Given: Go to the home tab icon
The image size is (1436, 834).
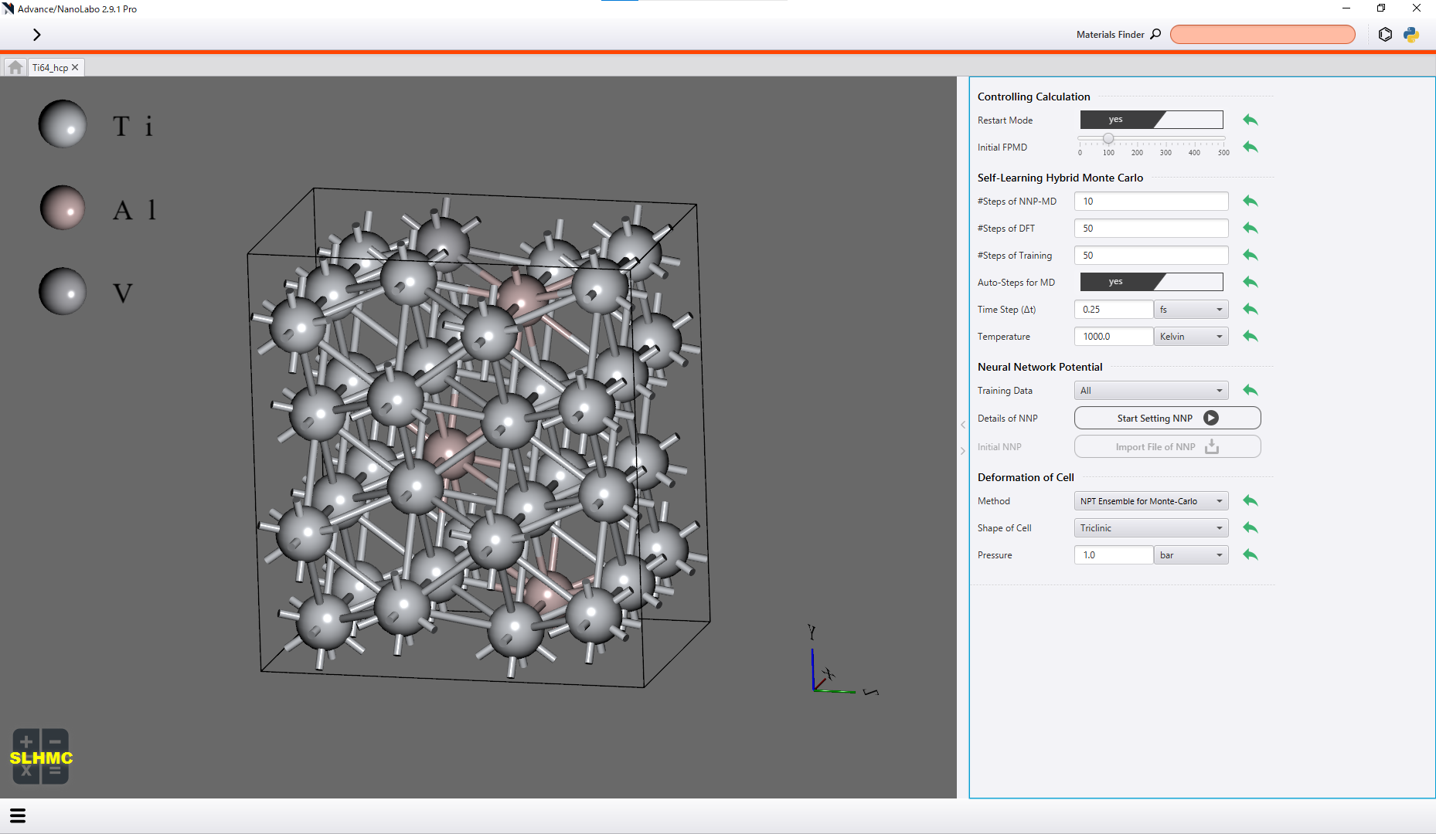Looking at the screenshot, I should pyautogui.click(x=15, y=67).
